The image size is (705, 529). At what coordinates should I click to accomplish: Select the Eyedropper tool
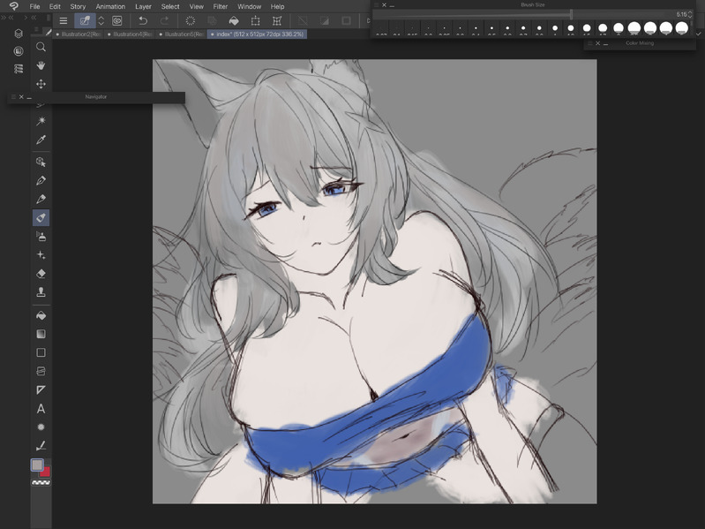click(41, 140)
